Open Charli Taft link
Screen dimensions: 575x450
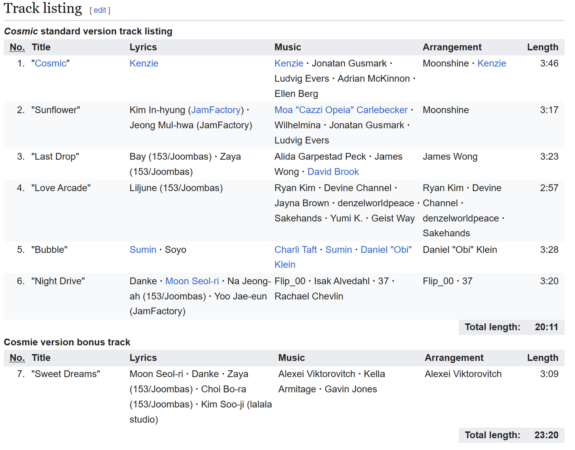pos(296,250)
